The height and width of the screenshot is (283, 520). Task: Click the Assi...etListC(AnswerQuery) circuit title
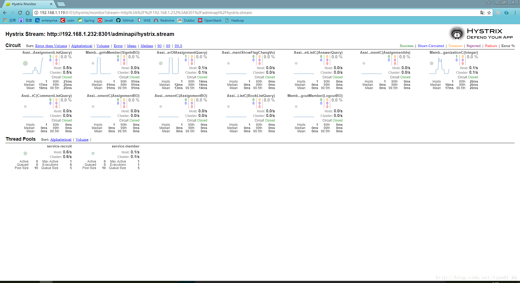point(318,52)
